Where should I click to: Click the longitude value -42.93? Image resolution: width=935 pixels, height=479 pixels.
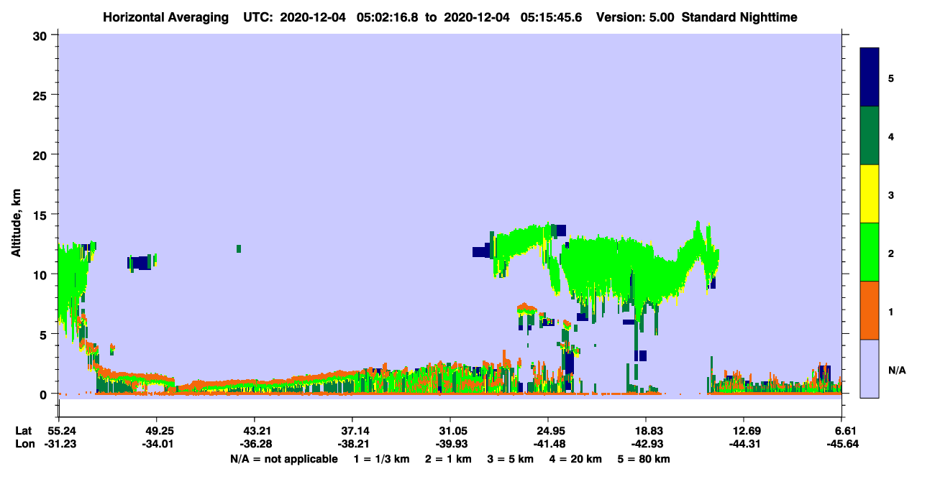coord(647,443)
